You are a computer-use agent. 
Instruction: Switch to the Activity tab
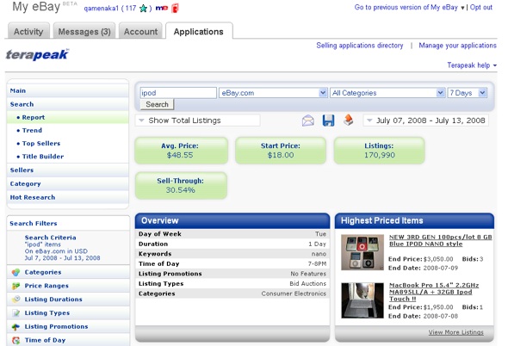(x=28, y=32)
